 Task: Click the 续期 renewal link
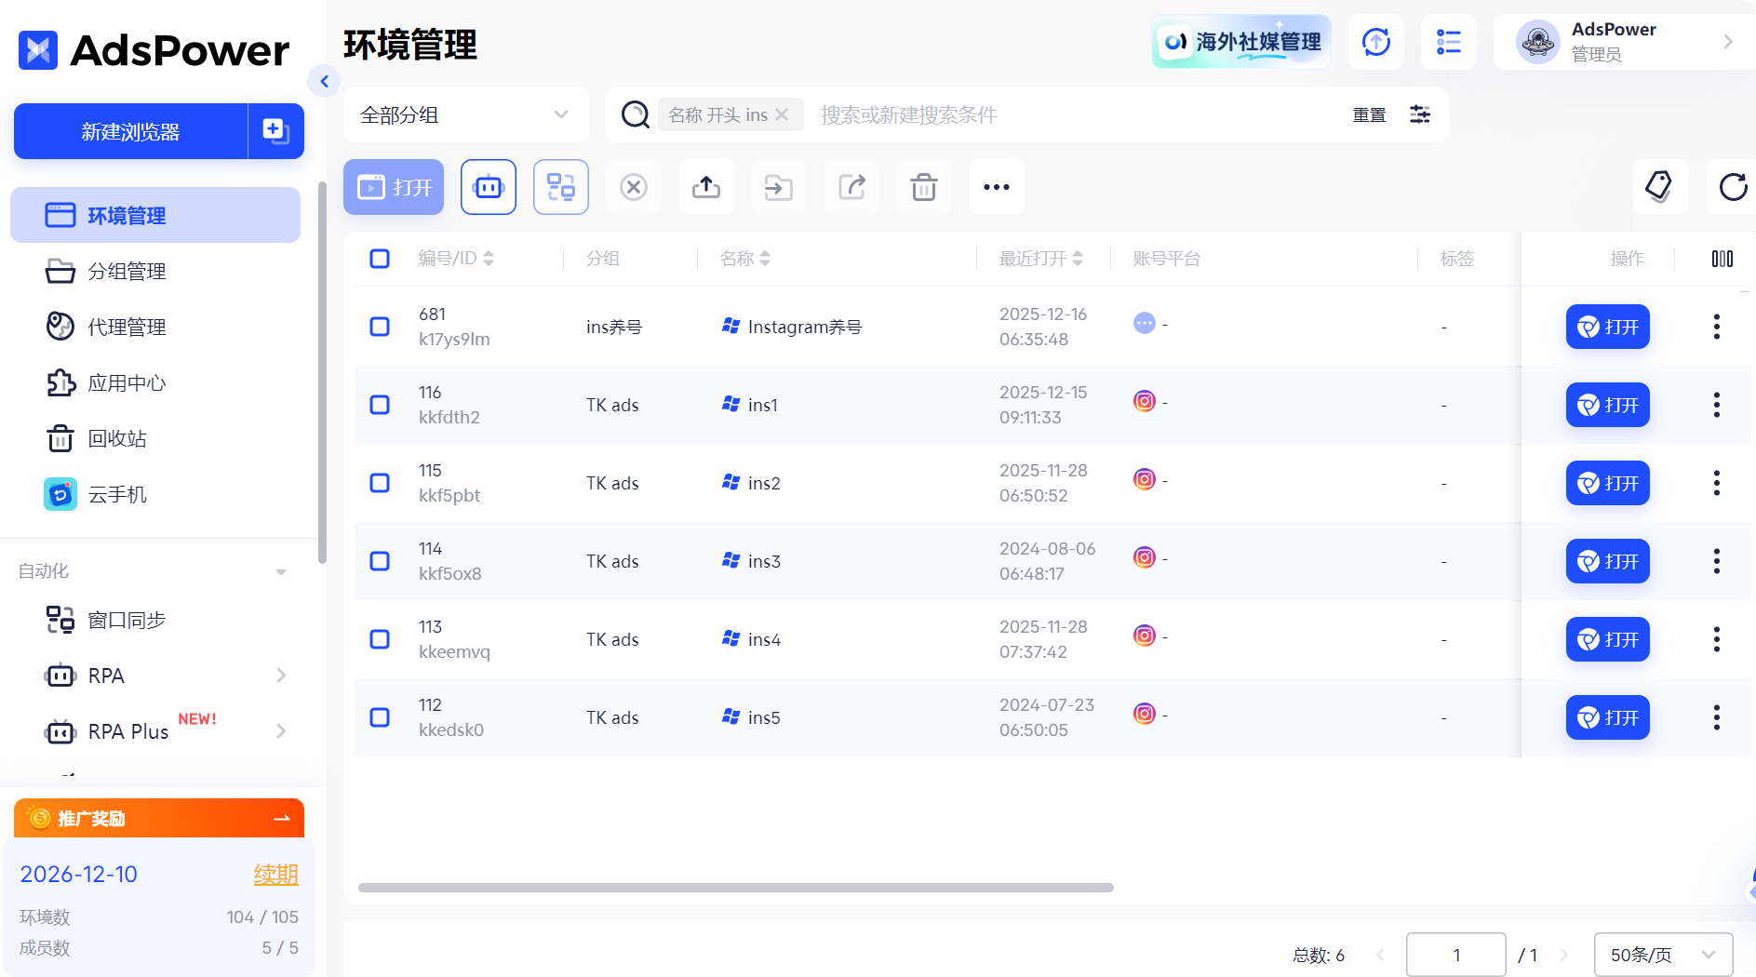point(275,874)
